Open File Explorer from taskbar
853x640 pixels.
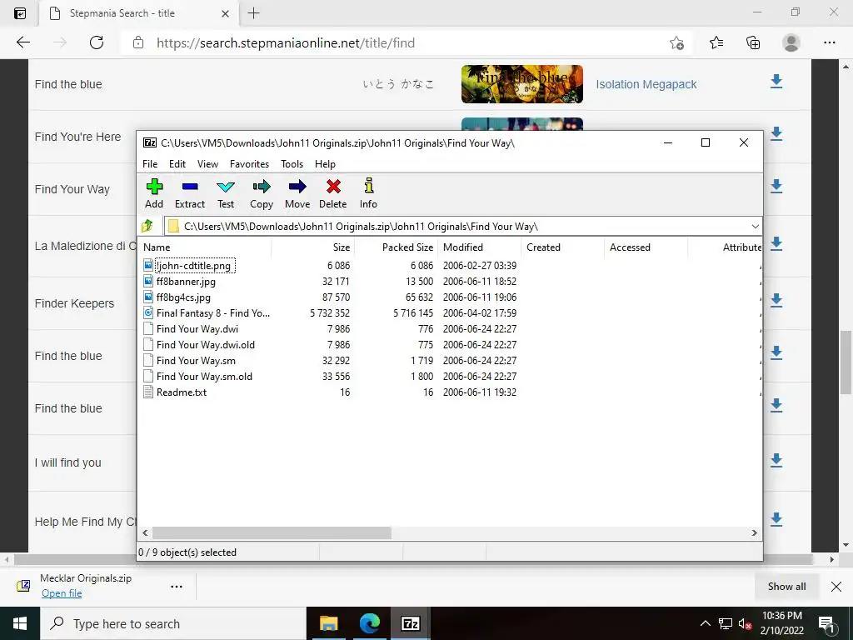tap(328, 623)
